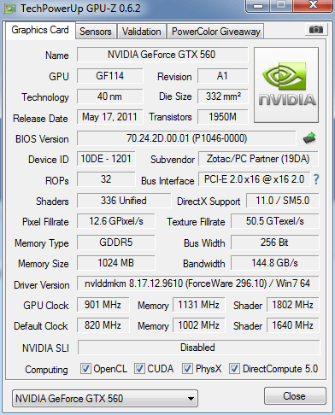Click the BIOS save chip icon

click(309, 138)
